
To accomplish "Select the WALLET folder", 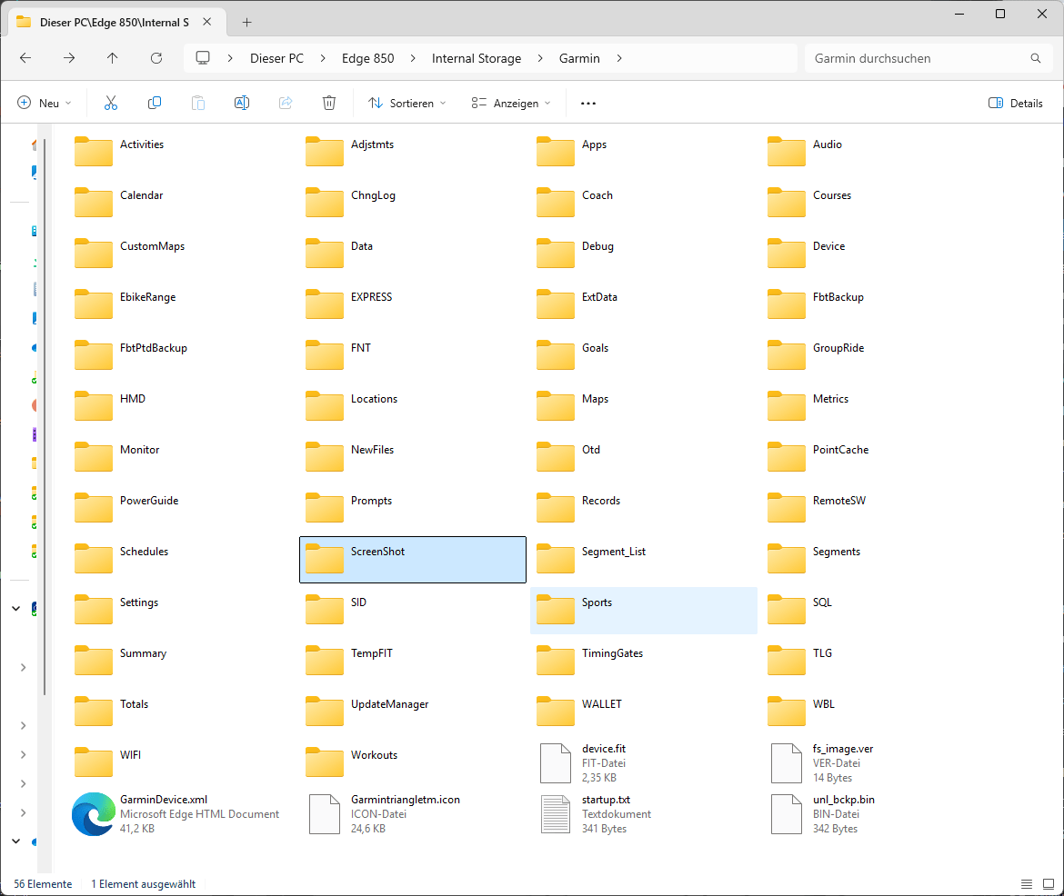I will point(643,712).
